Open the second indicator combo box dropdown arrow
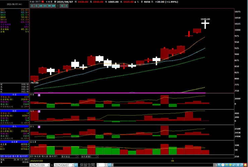The width and height of the screenshot is (248, 167). [97, 157]
